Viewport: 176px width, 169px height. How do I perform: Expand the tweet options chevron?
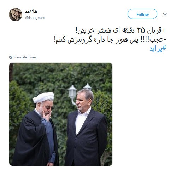click(x=165, y=15)
